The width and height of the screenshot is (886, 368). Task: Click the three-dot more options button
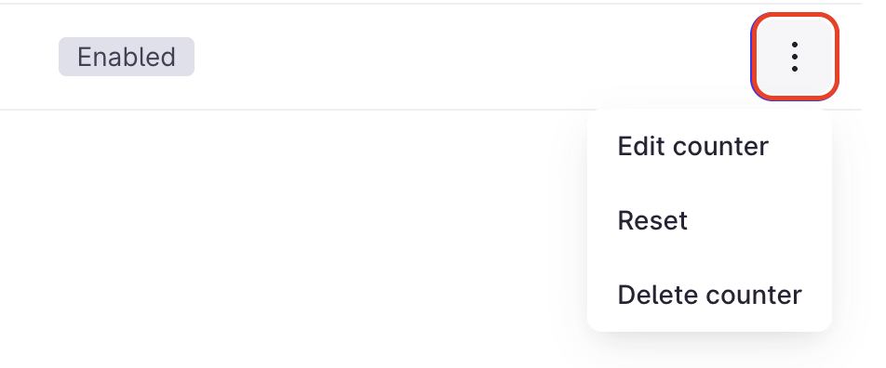[x=795, y=57]
